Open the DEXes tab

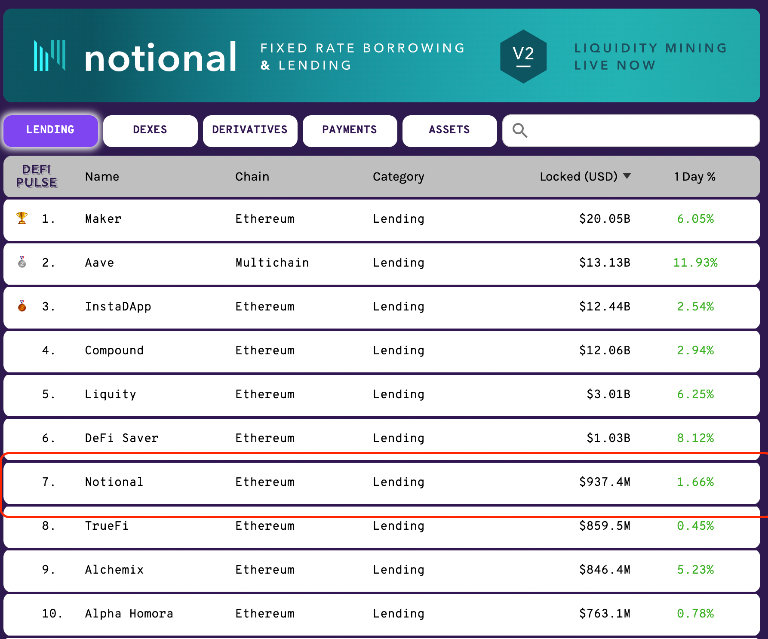[151, 131]
